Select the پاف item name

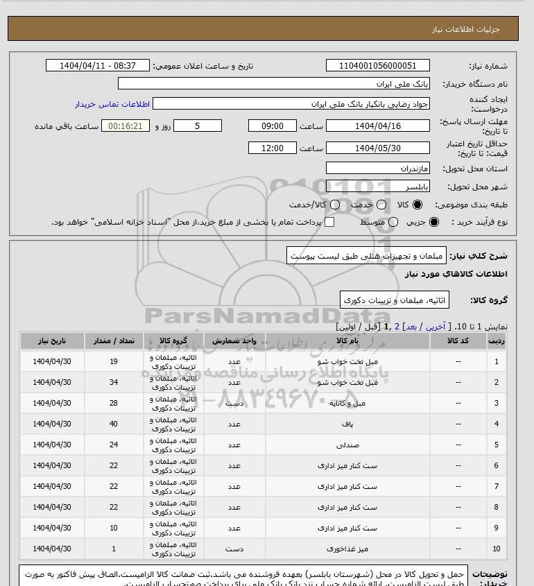click(x=347, y=424)
